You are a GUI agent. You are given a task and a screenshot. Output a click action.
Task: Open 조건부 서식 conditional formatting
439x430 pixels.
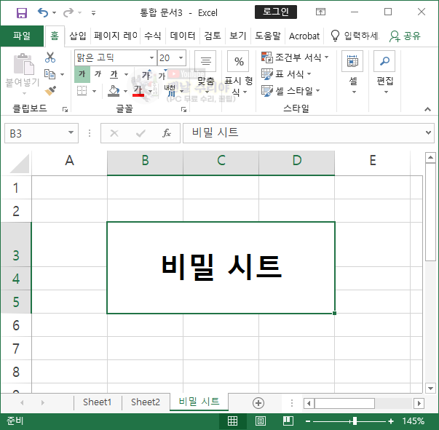pyautogui.click(x=295, y=57)
